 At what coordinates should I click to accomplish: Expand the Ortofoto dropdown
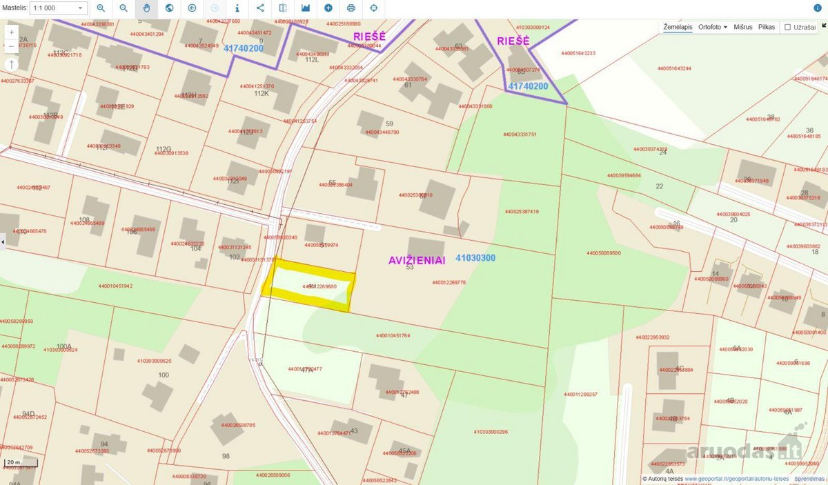coord(713,27)
